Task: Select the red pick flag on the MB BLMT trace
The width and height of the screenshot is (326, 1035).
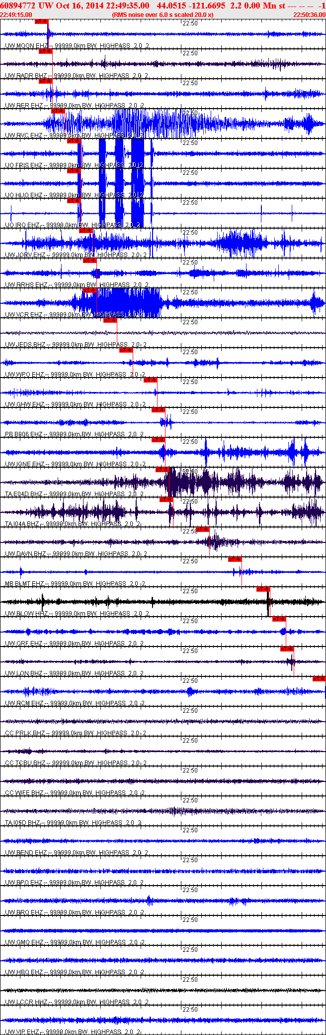Action: coord(235,559)
